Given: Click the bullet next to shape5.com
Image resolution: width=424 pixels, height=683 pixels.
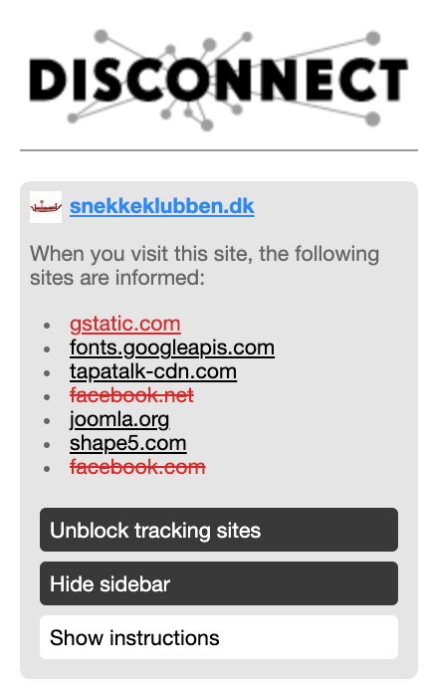Looking at the screenshot, I should tap(47, 445).
